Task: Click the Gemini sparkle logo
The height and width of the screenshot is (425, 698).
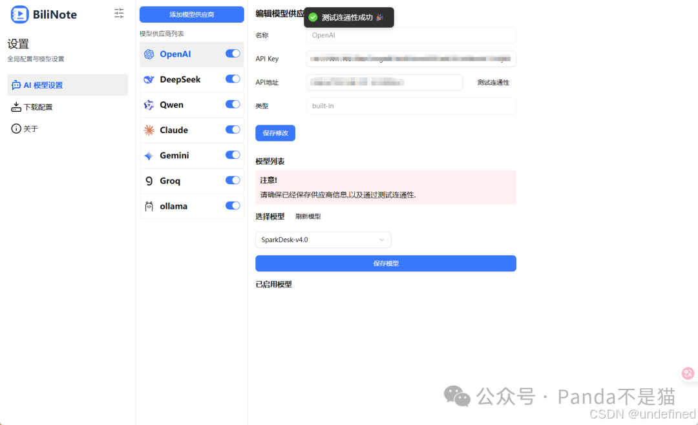Action: click(x=149, y=156)
